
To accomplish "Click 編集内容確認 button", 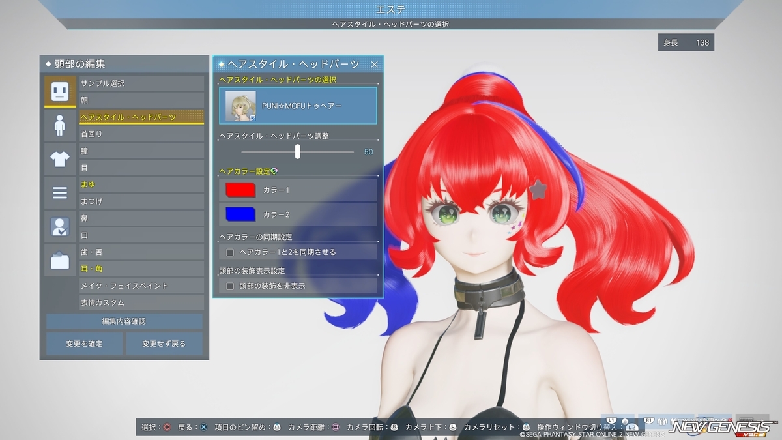I will (x=124, y=321).
